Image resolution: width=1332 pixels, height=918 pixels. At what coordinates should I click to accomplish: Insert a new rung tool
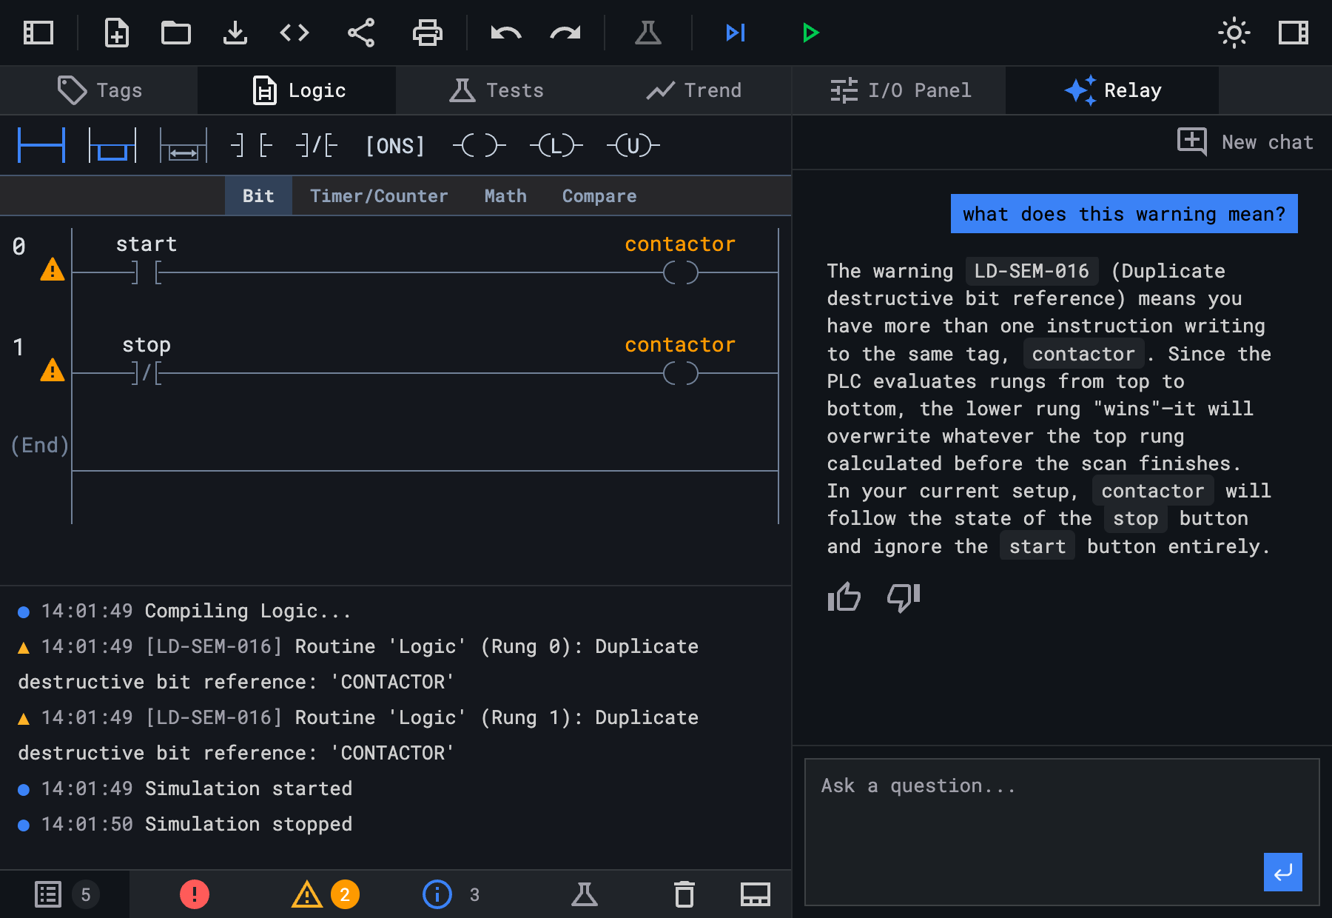(41, 145)
